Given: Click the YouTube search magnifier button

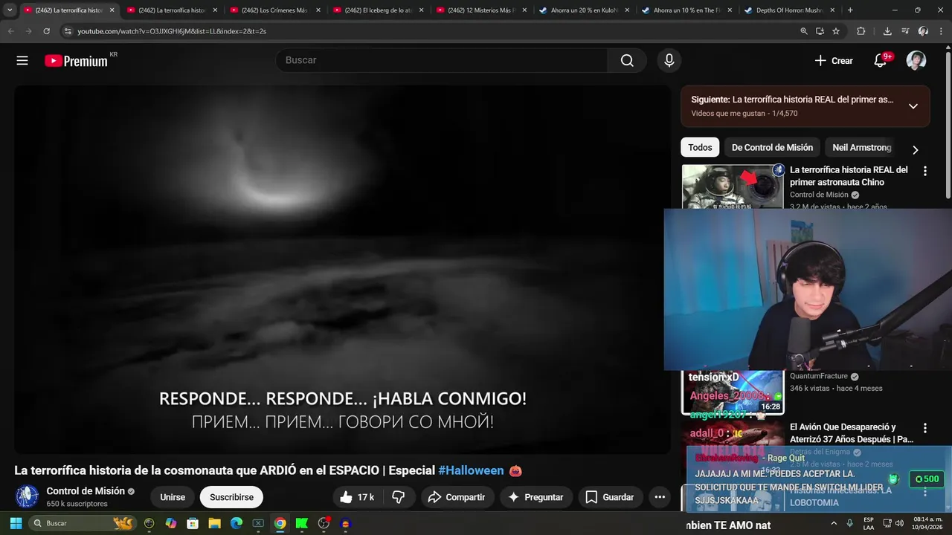Looking at the screenshot, I should pyautogui.click(x=627, y=61).
